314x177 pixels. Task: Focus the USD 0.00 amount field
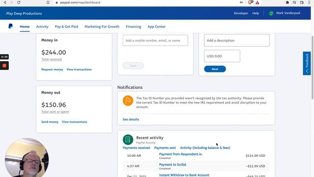click(x=222, y=56)
